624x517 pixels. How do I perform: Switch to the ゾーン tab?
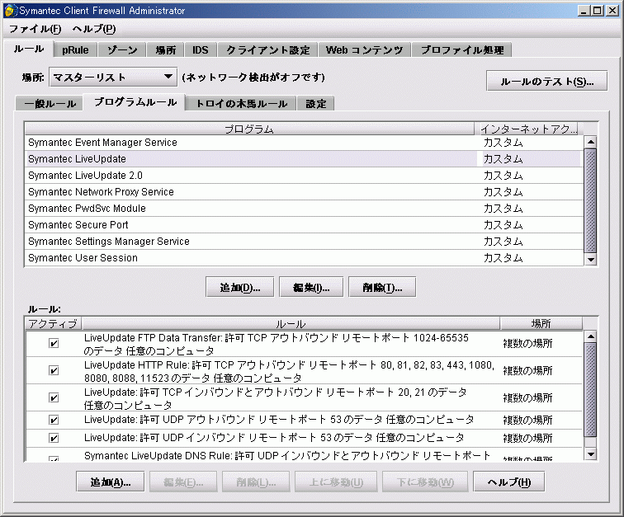pyautogui.click(x=122, y=50)
